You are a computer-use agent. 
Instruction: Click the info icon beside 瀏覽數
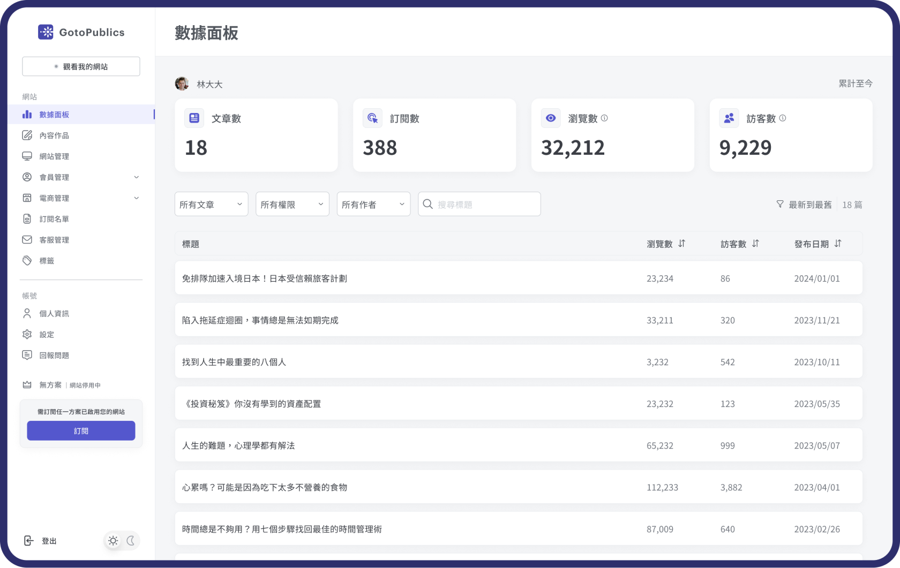click(604, 118)
